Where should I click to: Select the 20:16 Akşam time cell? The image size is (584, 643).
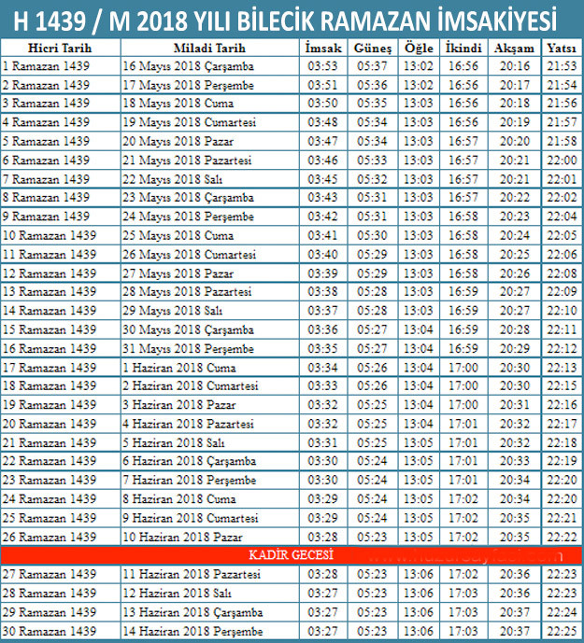pyautogui.click(x=514, y=66)
